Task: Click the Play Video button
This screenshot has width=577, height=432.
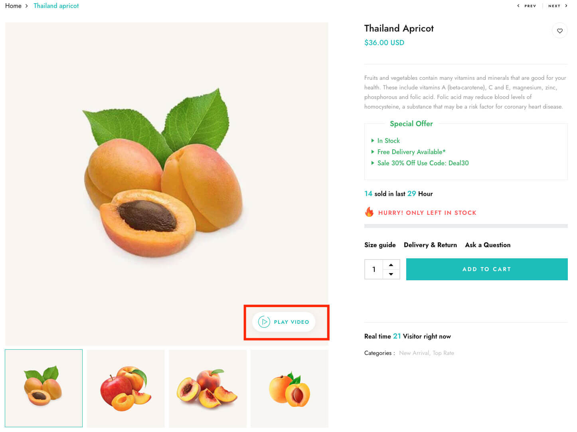Action: [284, 322]
